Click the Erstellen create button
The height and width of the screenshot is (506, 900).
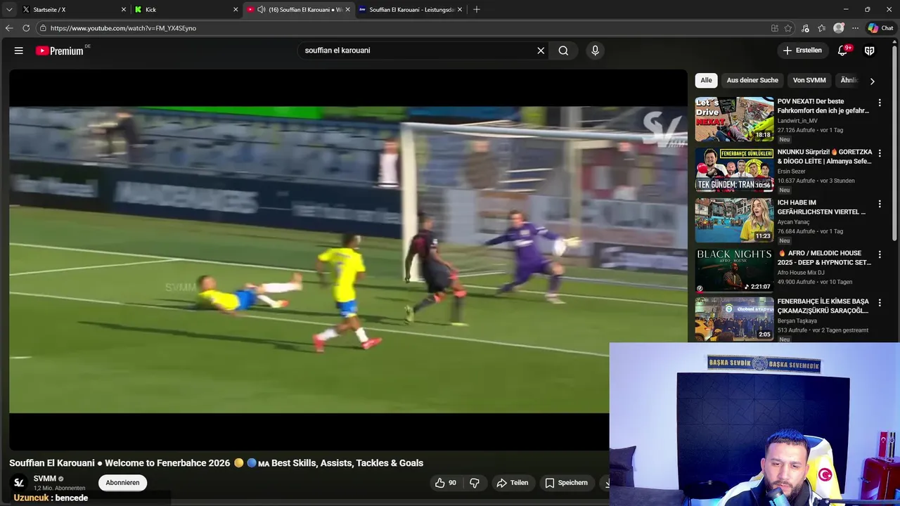pos(802,51)
